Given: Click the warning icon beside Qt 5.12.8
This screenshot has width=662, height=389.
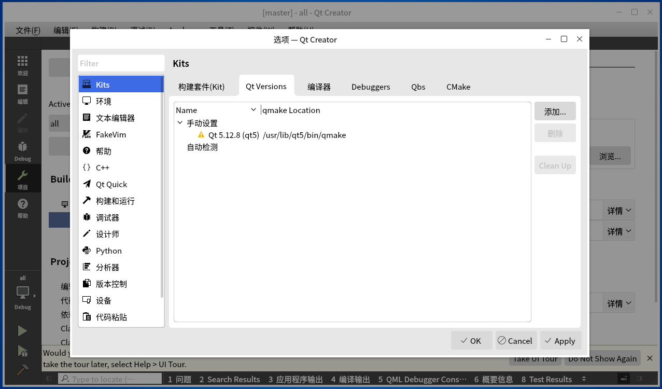Looking at the screenshot, I should click(201, 135).
